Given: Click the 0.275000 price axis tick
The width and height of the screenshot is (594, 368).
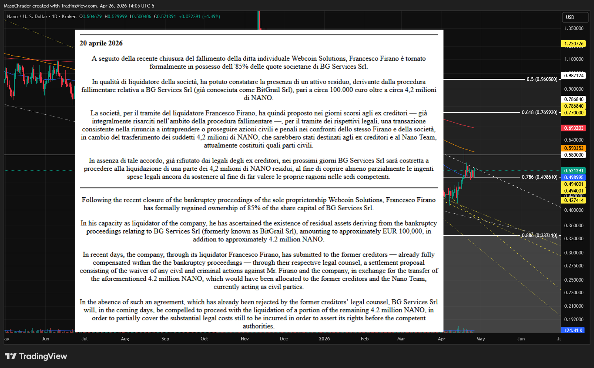Looking at the screenshot, I should (x=574, y=266).
